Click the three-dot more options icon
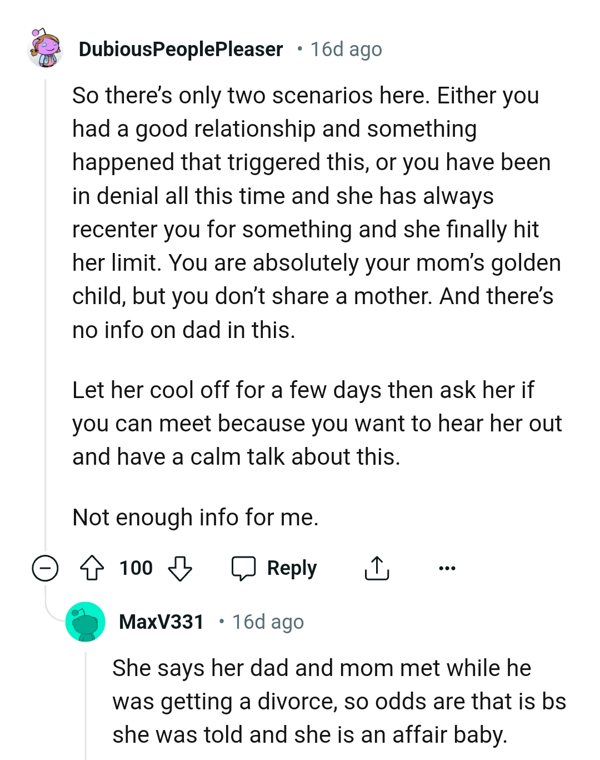This screenshot has width=600, height=760. (447, 568)
